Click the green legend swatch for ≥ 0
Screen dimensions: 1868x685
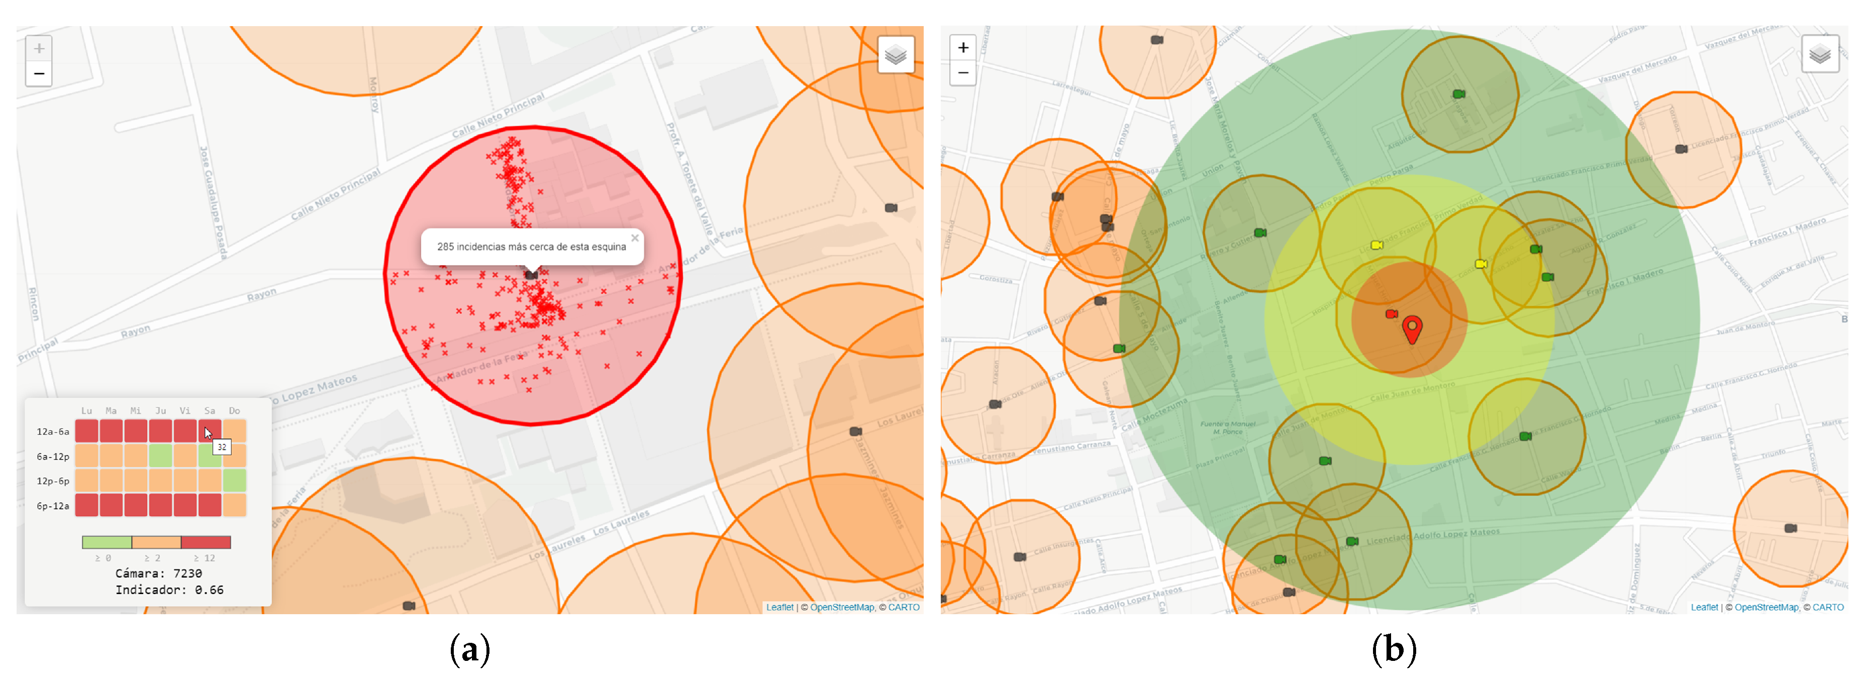(x=107, y=542)
